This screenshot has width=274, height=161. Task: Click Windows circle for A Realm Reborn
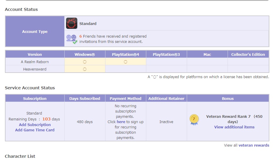[x=85, y=62]
